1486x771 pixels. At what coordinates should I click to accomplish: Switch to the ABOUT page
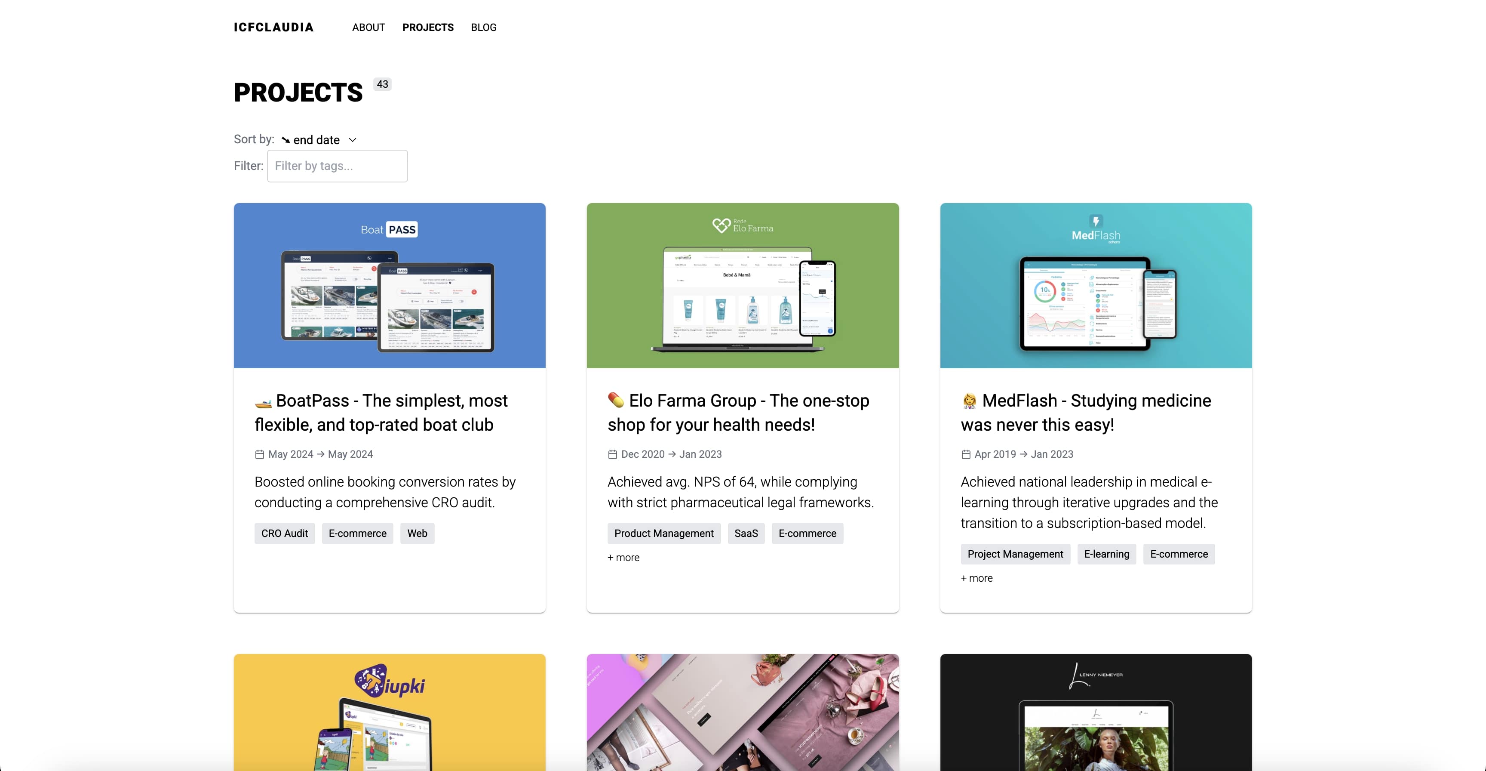pyautogui.click(x=368, y=27)
